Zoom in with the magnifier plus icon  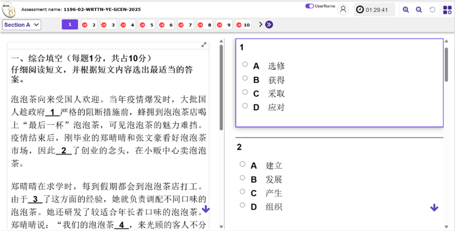point(405,10)
